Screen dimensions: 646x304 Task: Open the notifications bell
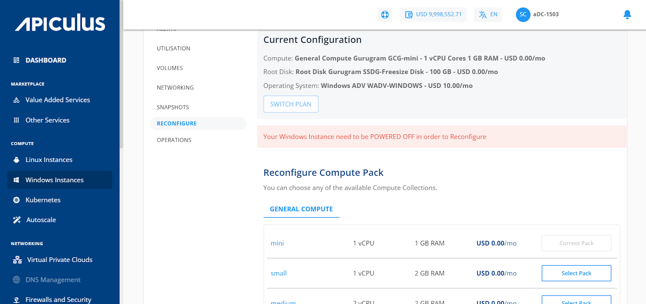627,15
